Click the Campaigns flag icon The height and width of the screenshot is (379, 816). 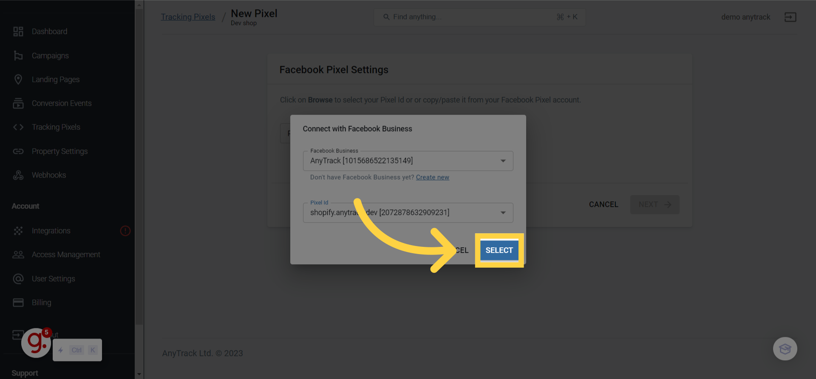point(18,56)
